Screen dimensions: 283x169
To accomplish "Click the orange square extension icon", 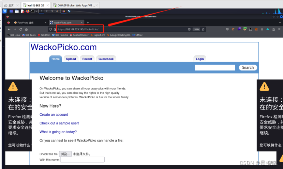I will tap(256, 29).
